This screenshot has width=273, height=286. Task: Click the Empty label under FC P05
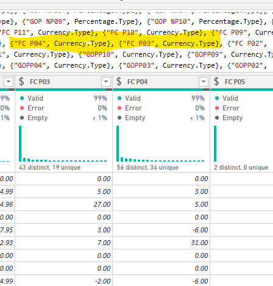232,118
